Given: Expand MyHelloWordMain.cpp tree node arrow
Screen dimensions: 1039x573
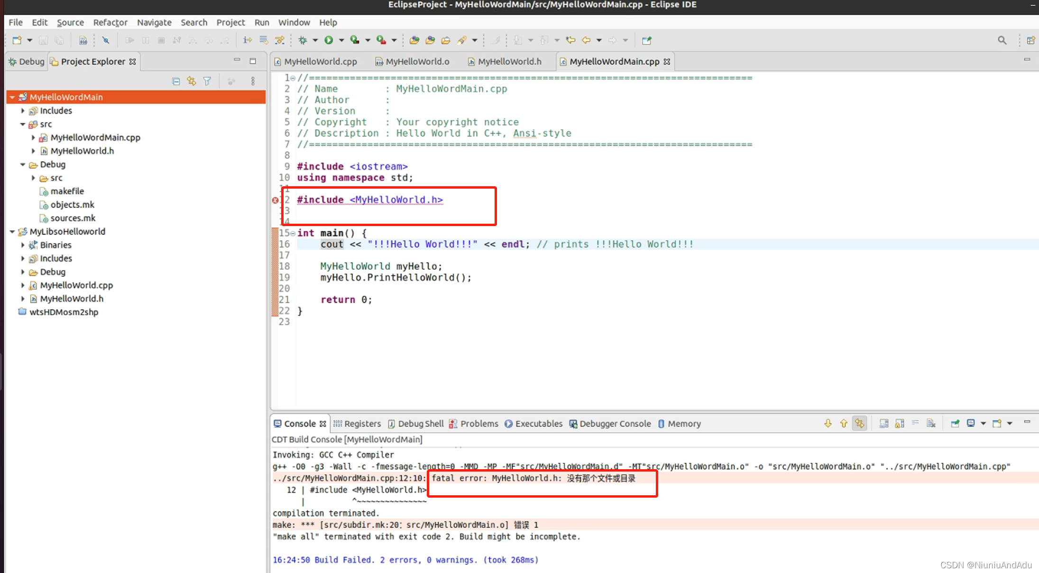Looking at the screenshot, I should [33, 137].
